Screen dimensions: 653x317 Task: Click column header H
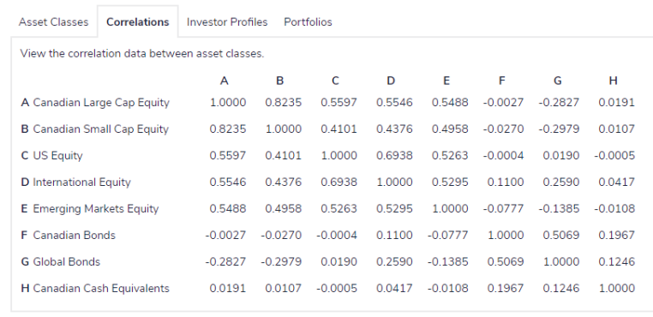613,81
